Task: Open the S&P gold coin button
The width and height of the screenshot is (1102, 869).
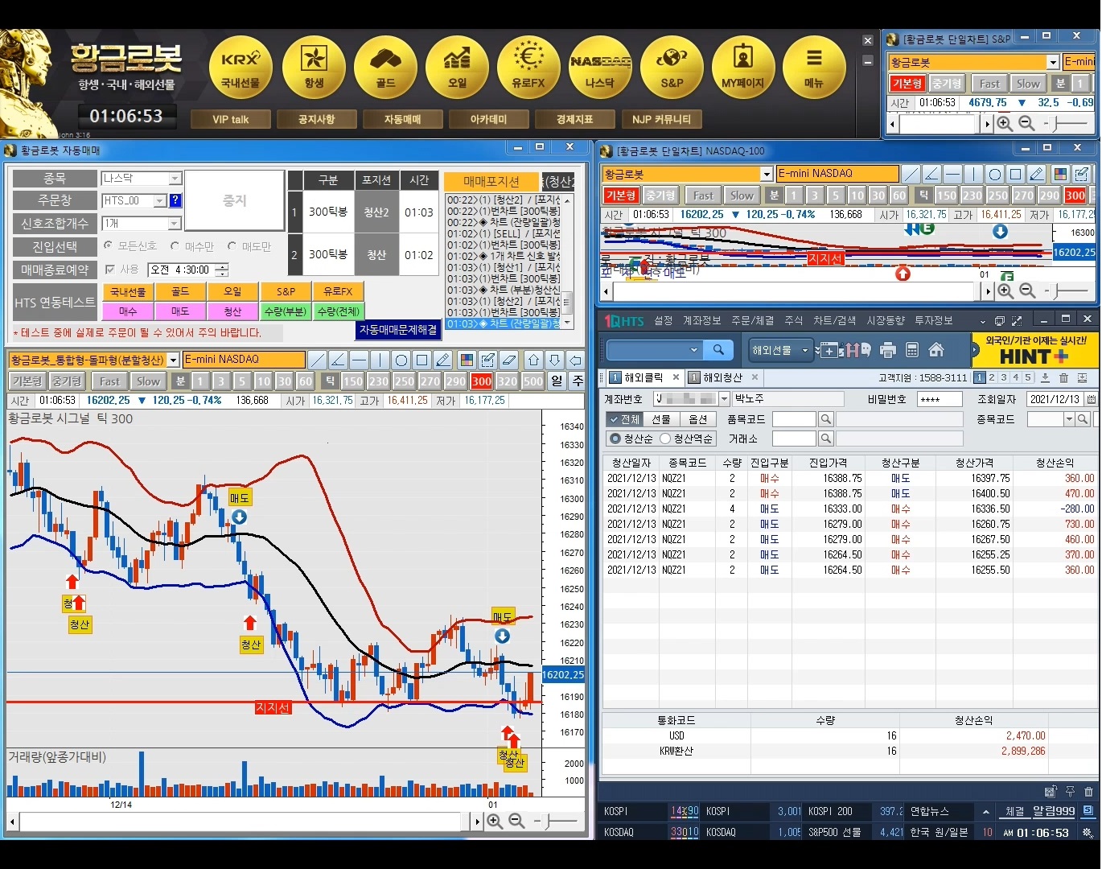Action: [x=672, y=68]
